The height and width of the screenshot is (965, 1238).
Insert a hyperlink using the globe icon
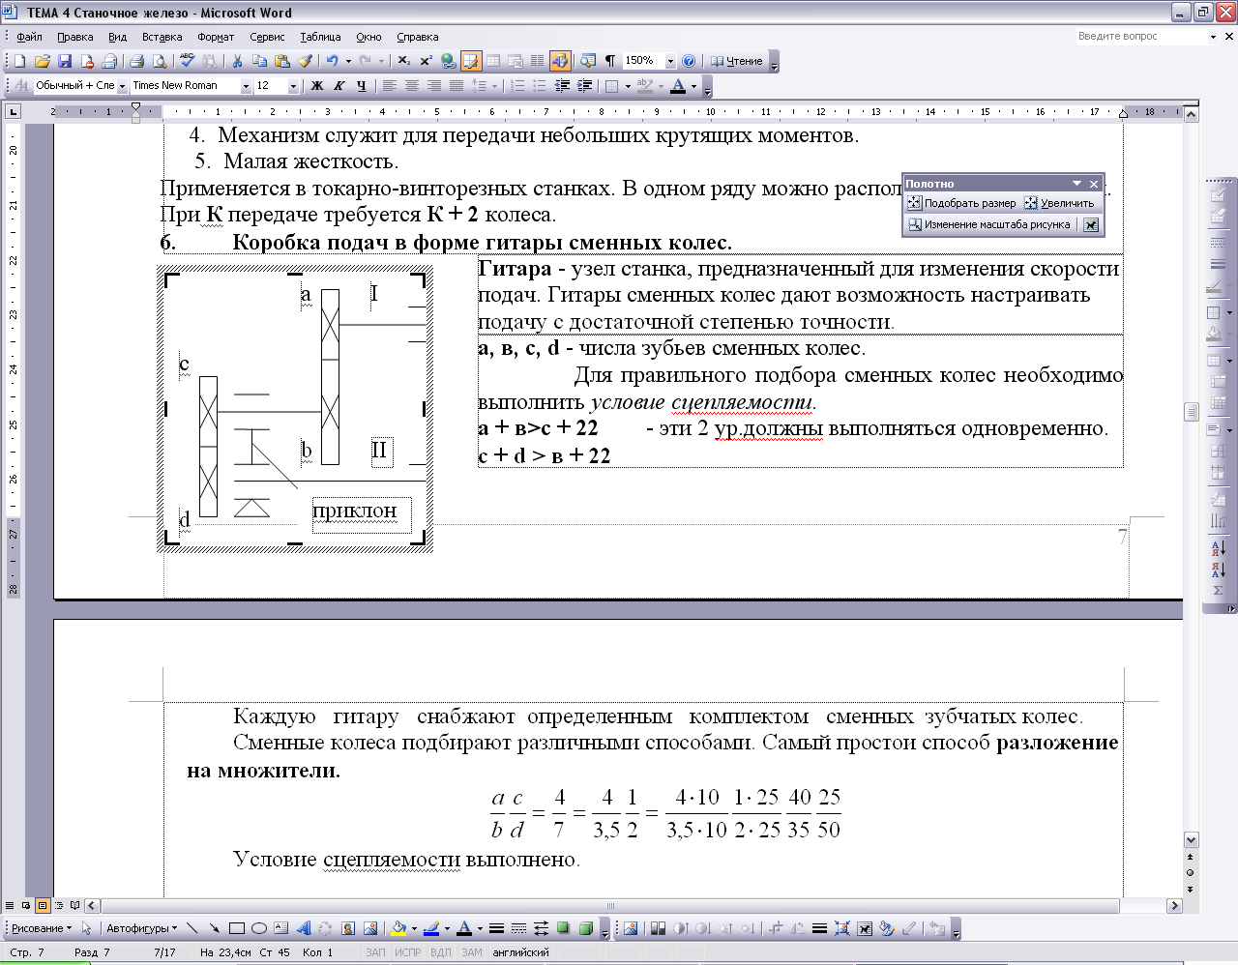tap(448, 61)
